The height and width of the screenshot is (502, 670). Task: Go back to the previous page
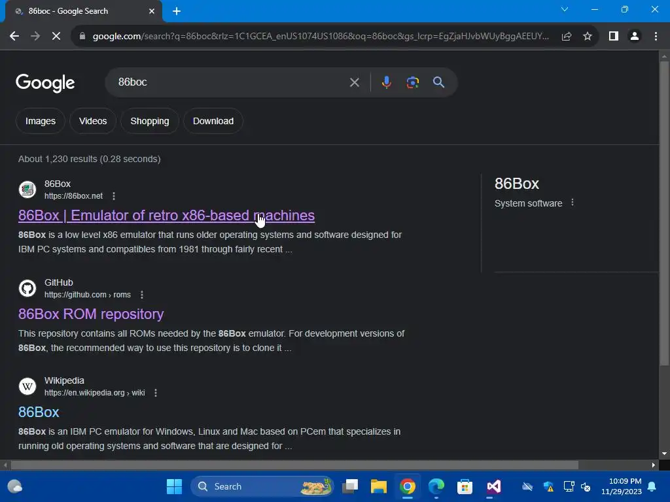coord(14,37)
